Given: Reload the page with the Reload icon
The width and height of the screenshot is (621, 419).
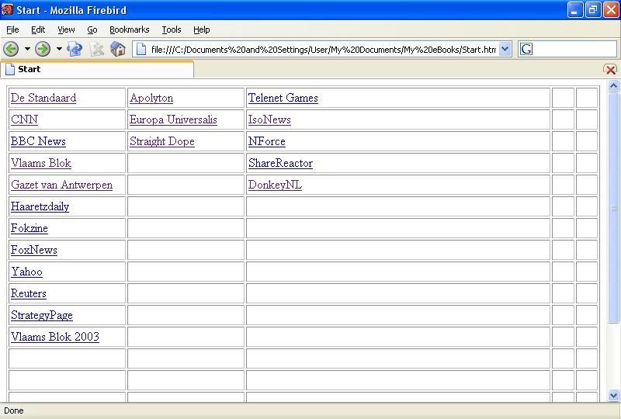Looking at the screenshot, I should click(75, 49).
